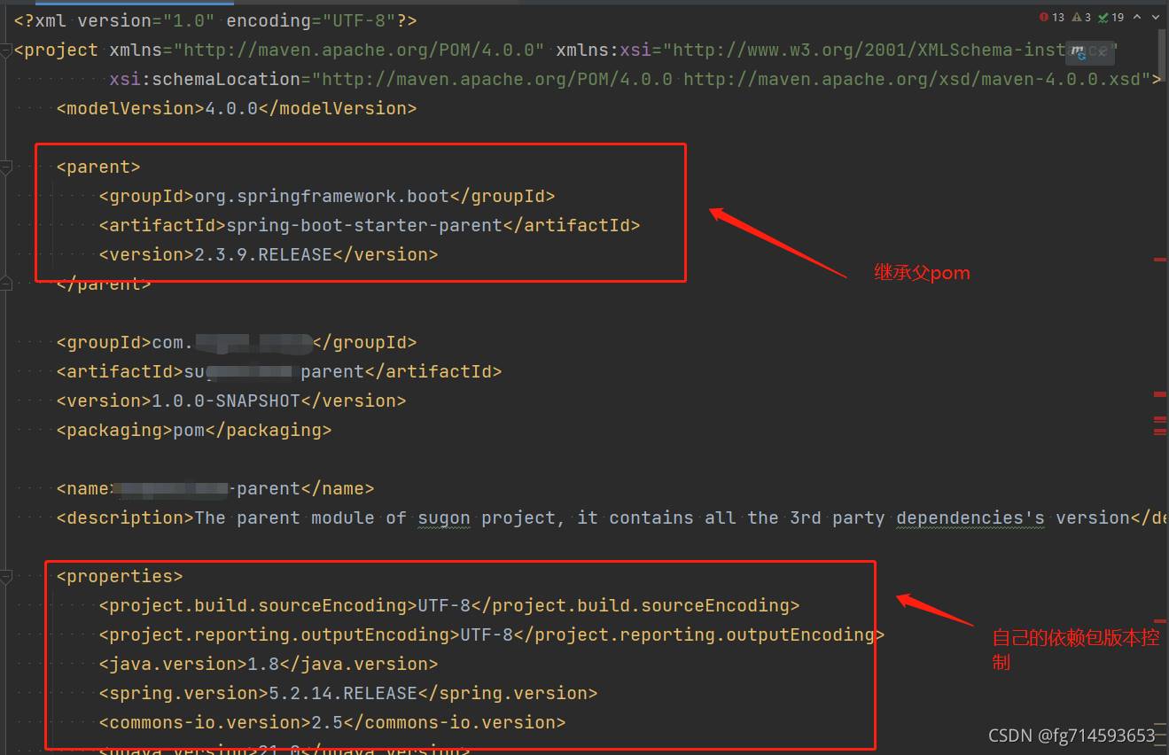Place cursor in spring-boot-starter-parent artifactId text
This screenshot has width=1169, height=755.
[364, 225]
